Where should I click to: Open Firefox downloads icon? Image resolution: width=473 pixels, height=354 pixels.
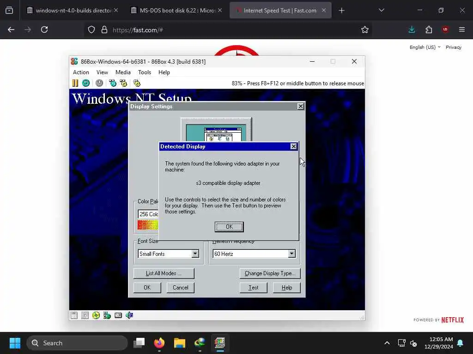tap(412, 29)
